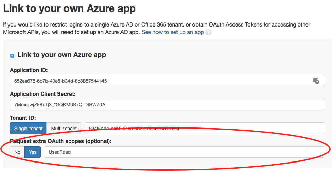Click the checkbox label Link to your own Azure app
The image size is (335, 171).
62,55
